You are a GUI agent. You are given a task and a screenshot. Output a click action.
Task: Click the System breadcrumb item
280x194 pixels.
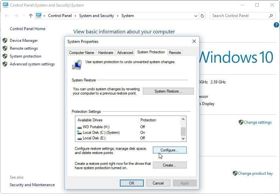click(127, 16)
